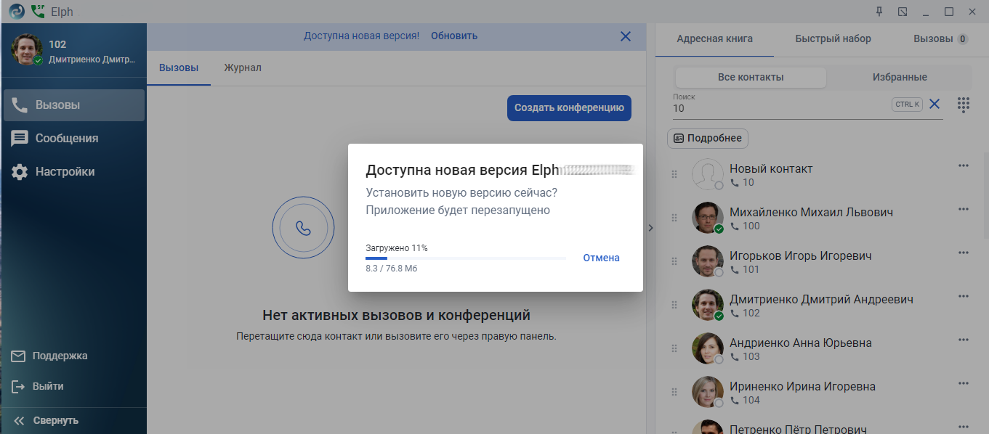
Task: Dismiss the new version notification banner
Action: (625, 36)
